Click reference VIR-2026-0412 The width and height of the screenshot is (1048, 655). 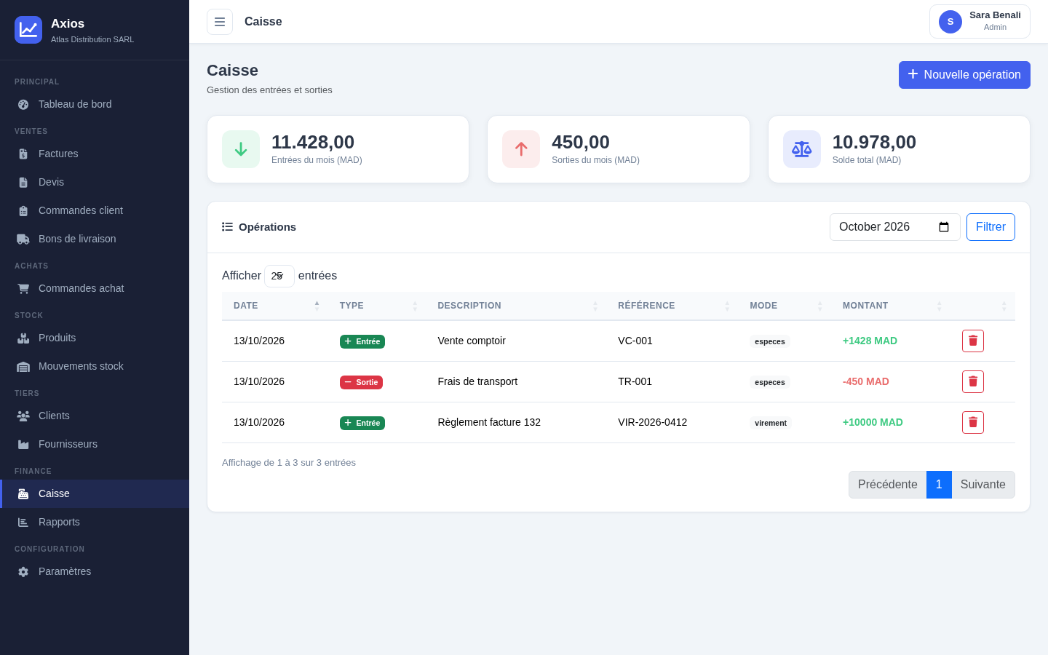coord(652,422)
